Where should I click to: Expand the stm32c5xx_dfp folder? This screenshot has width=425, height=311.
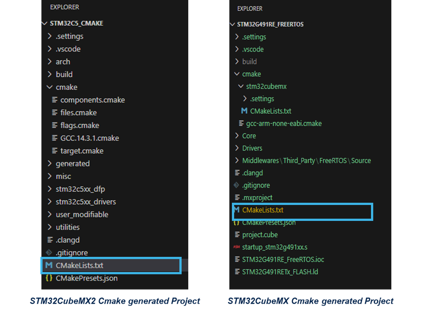(49, 189)
